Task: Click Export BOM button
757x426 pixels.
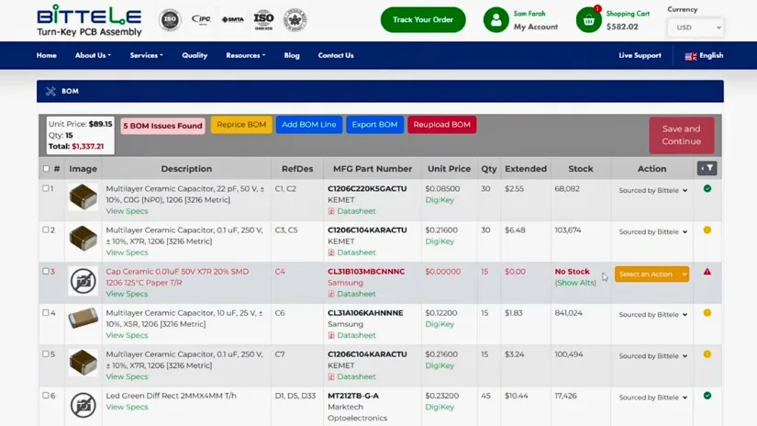Action: 374,125
